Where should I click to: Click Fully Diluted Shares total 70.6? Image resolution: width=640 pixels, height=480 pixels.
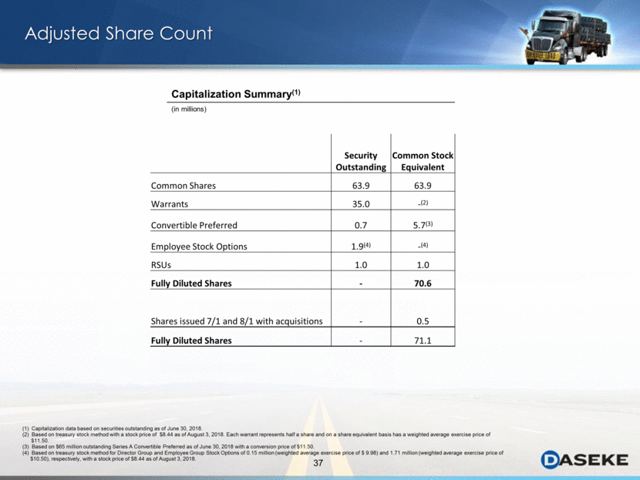423,284
